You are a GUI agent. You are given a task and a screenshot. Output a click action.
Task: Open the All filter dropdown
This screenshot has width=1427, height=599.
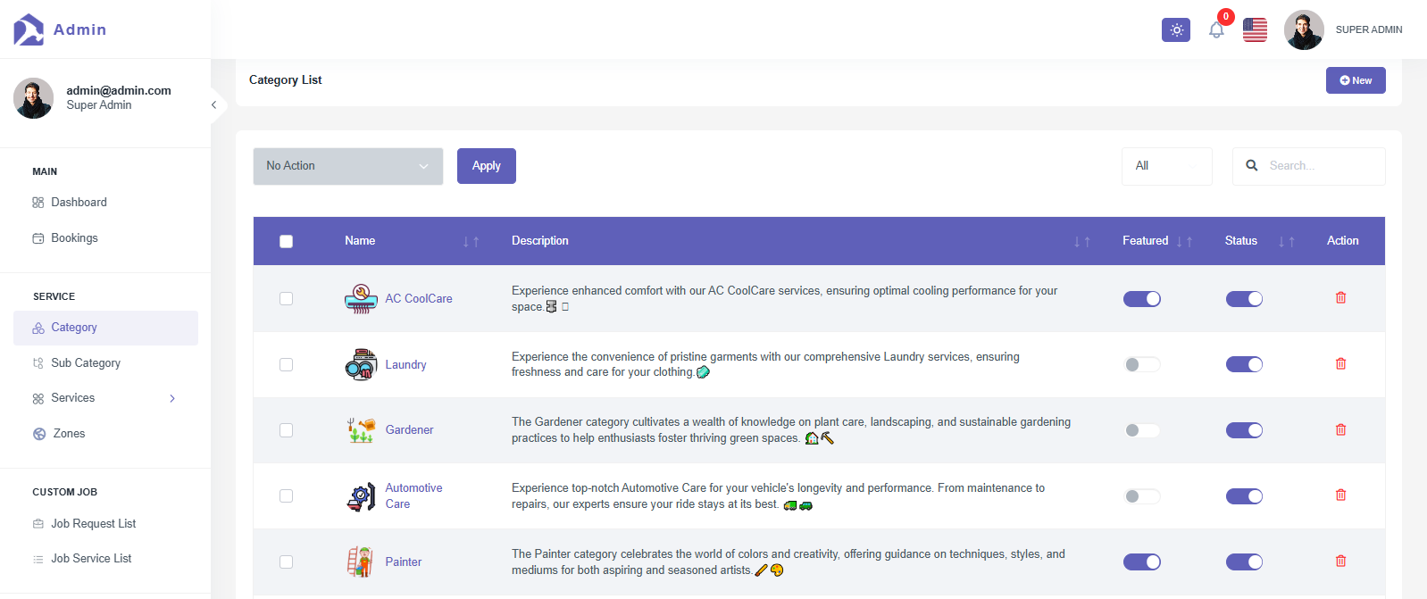pos(1166,166)
